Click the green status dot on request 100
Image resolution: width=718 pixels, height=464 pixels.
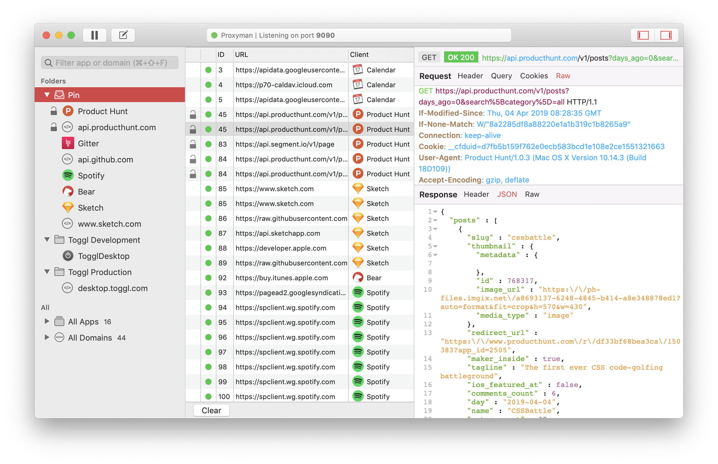tap(208, 396)
